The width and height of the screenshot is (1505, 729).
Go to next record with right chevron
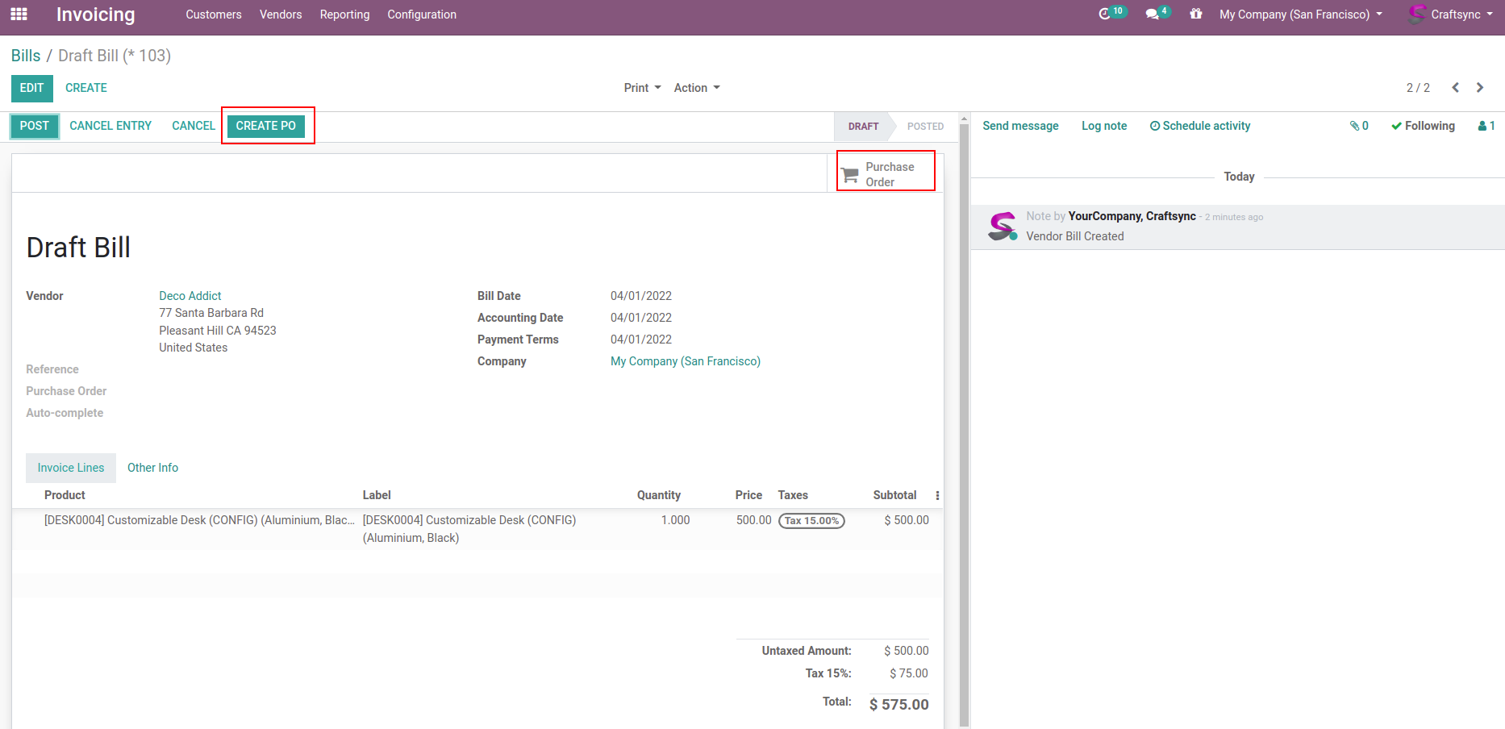pyautogui.click(x=1480, y=88)
